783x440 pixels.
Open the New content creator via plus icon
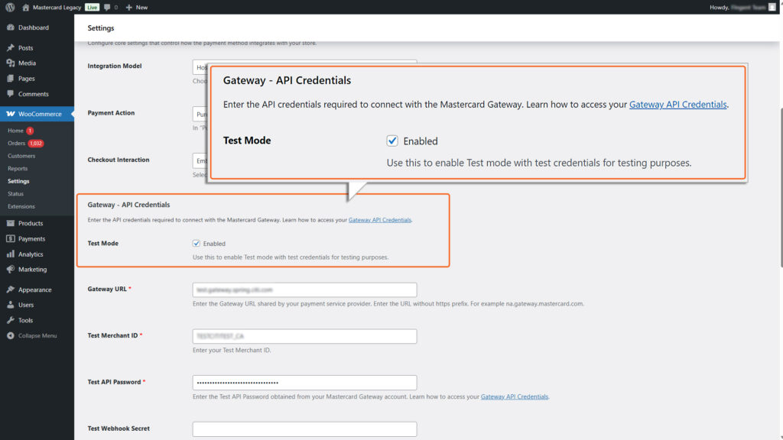[128, 7]
